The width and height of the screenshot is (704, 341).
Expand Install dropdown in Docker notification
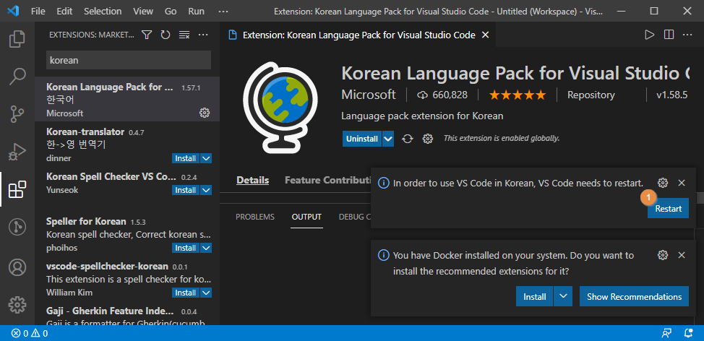(563, 297)
